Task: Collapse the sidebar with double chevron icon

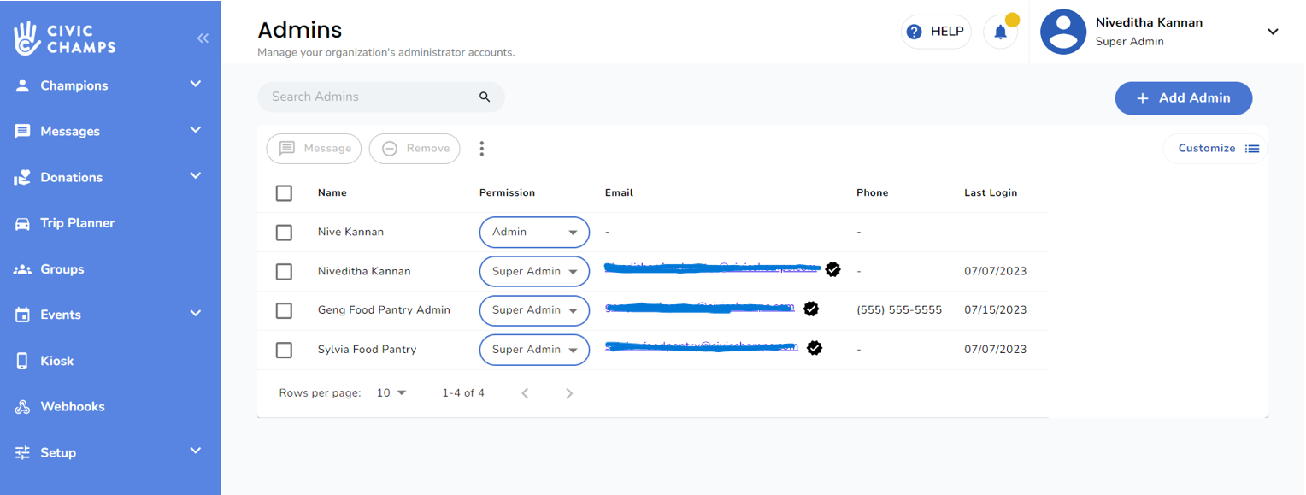Action: coord(203,38)
